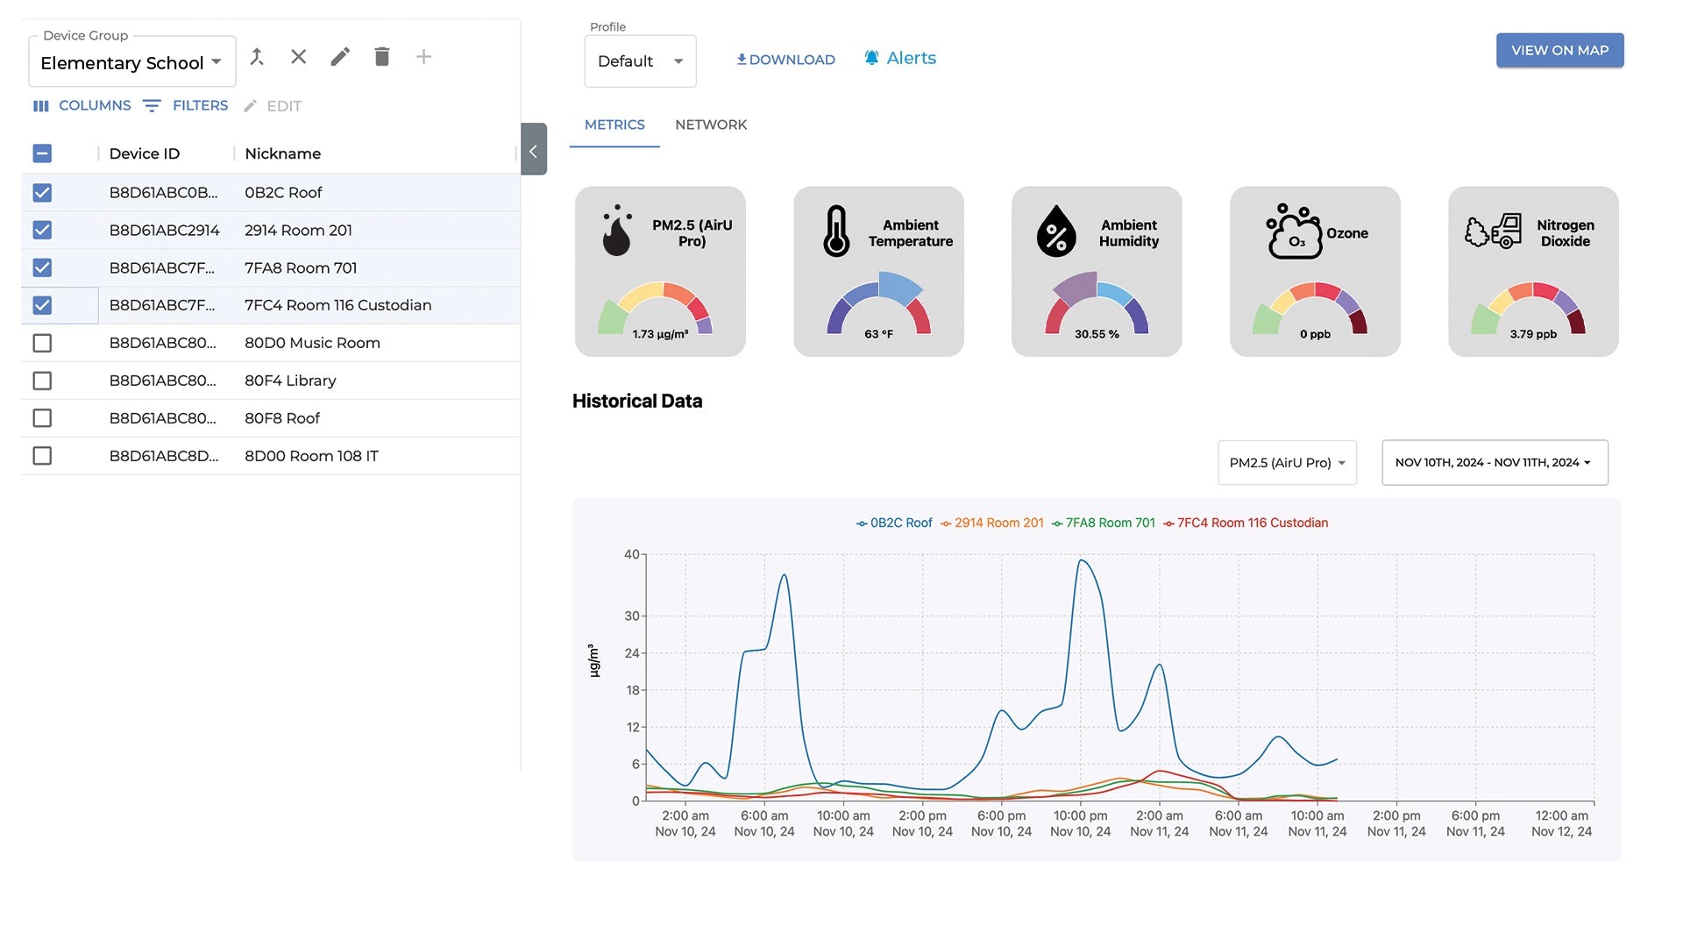Image resolution: width=1683 pixels, height=947 pixels.
Task: Click the merge device groups icon
Action: 257,57
